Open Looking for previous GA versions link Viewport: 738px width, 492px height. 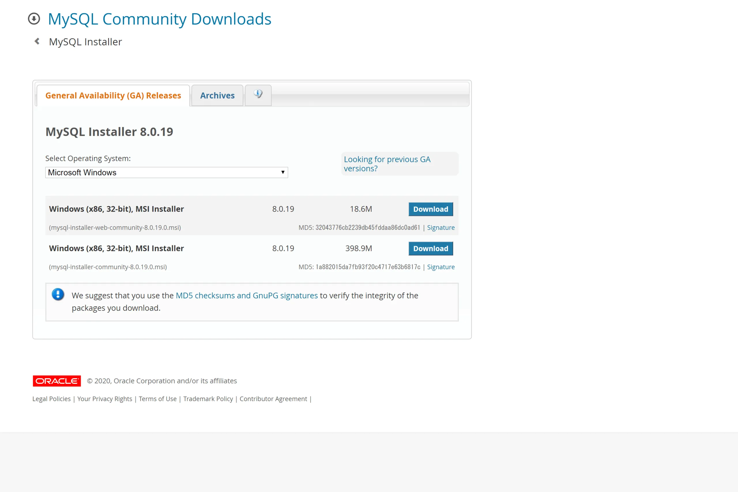[387, 164]
